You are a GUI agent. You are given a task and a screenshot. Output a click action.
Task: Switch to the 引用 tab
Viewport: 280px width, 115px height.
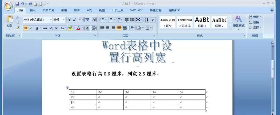64,10
